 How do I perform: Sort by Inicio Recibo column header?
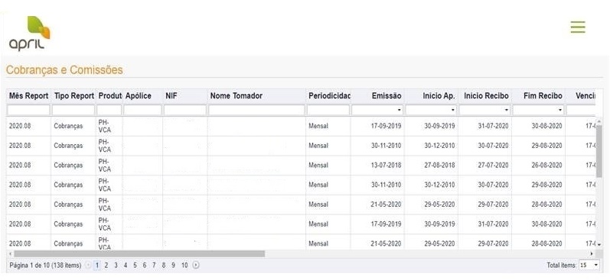485,96
